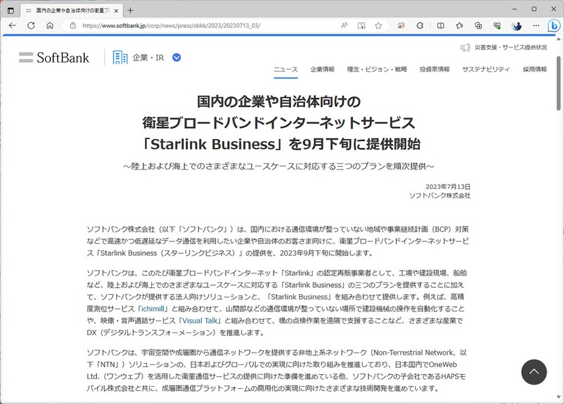Click the SoftBank logo

coord(54,58)
